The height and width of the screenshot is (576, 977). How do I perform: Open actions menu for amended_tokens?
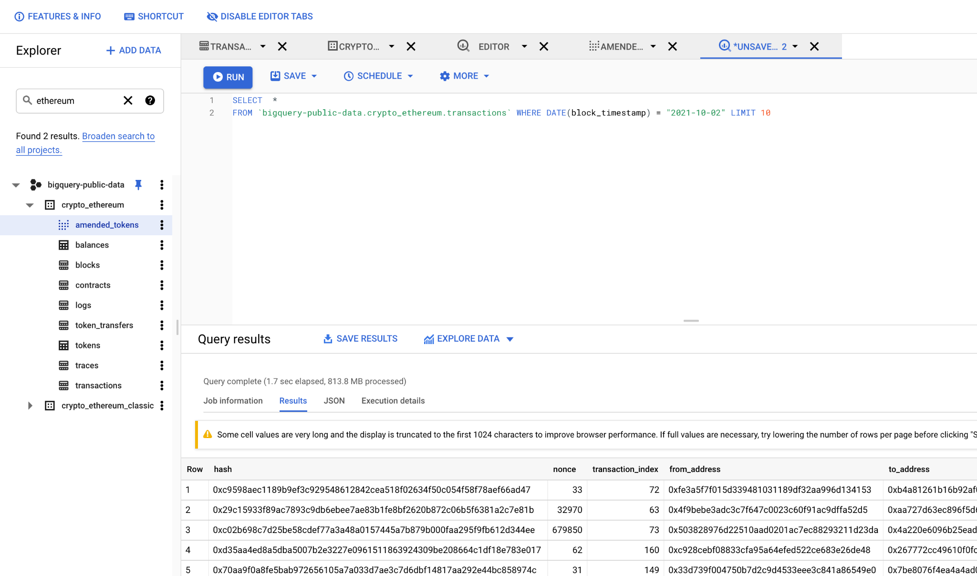(x=162, y=225)
